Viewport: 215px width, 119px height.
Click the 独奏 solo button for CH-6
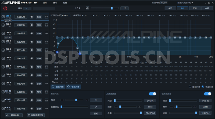[x=39, y=59]
